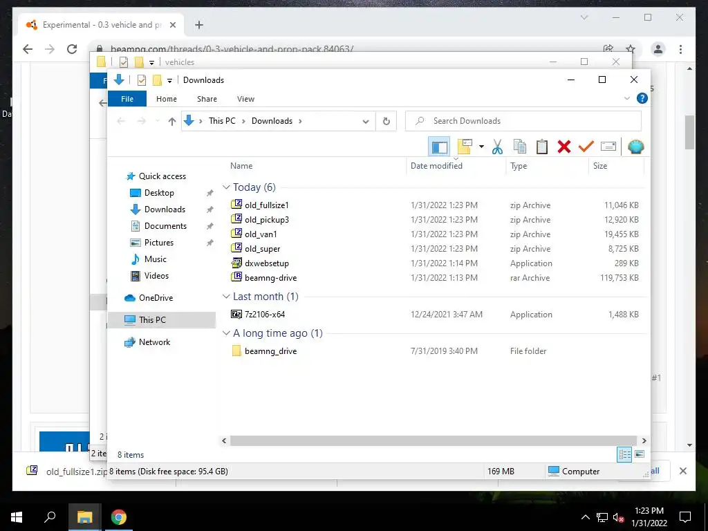Switch to large thumbnails view icon
This screenshot has height=531, width=708.
tap(640, 454)
